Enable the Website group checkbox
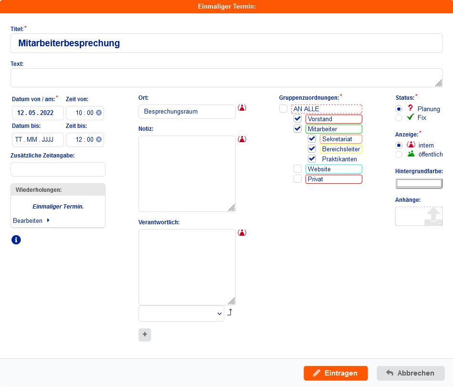This screenshot has width=453, height=387. click(x=298, y=169)
